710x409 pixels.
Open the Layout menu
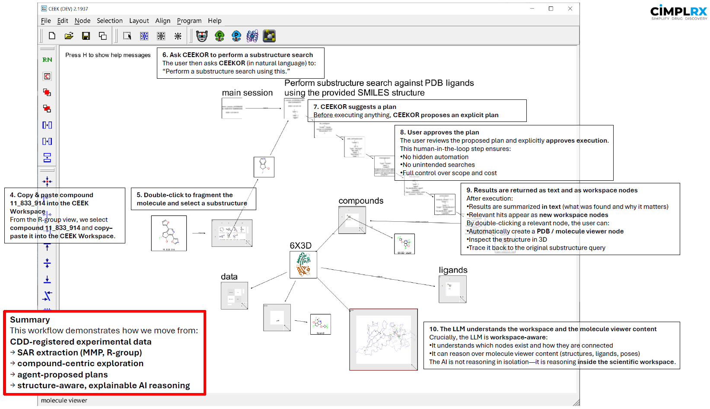pyautogui.click(x=139, y=21)
